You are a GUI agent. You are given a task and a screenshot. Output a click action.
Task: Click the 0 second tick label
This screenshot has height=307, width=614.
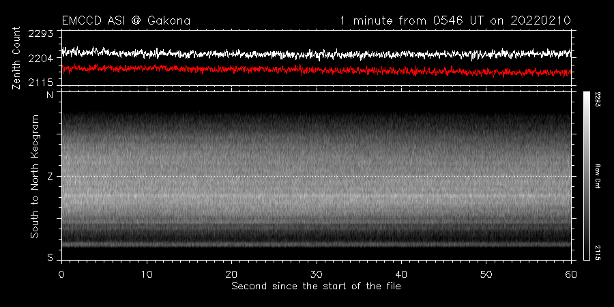coord(62,274)
